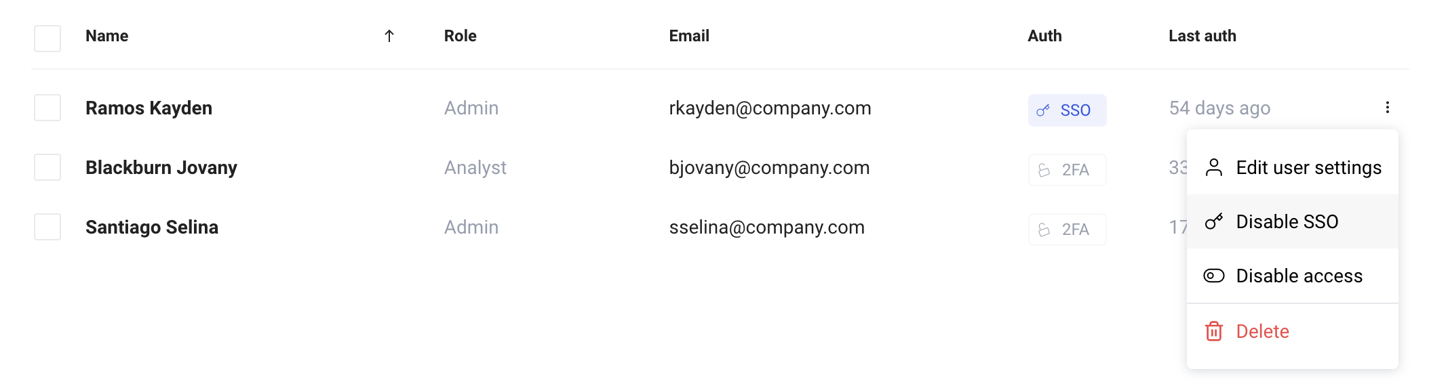The width and height of the screenshot is (1429, 392).
Task: Click Delete in the user actions menu
Action: pos(1293,331)
